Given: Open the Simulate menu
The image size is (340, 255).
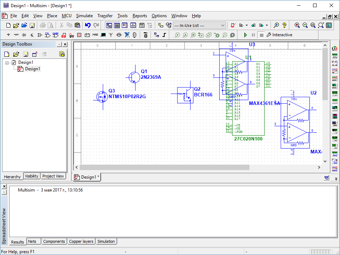Looking at the screenshot, I should (84, 16).
